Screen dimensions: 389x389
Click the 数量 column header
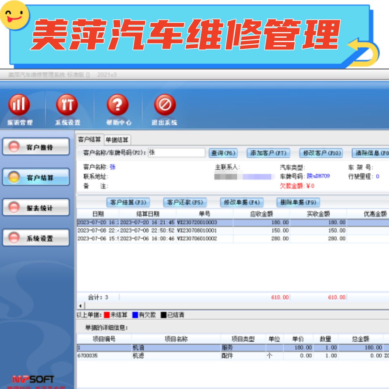click(x=325, y=339)
